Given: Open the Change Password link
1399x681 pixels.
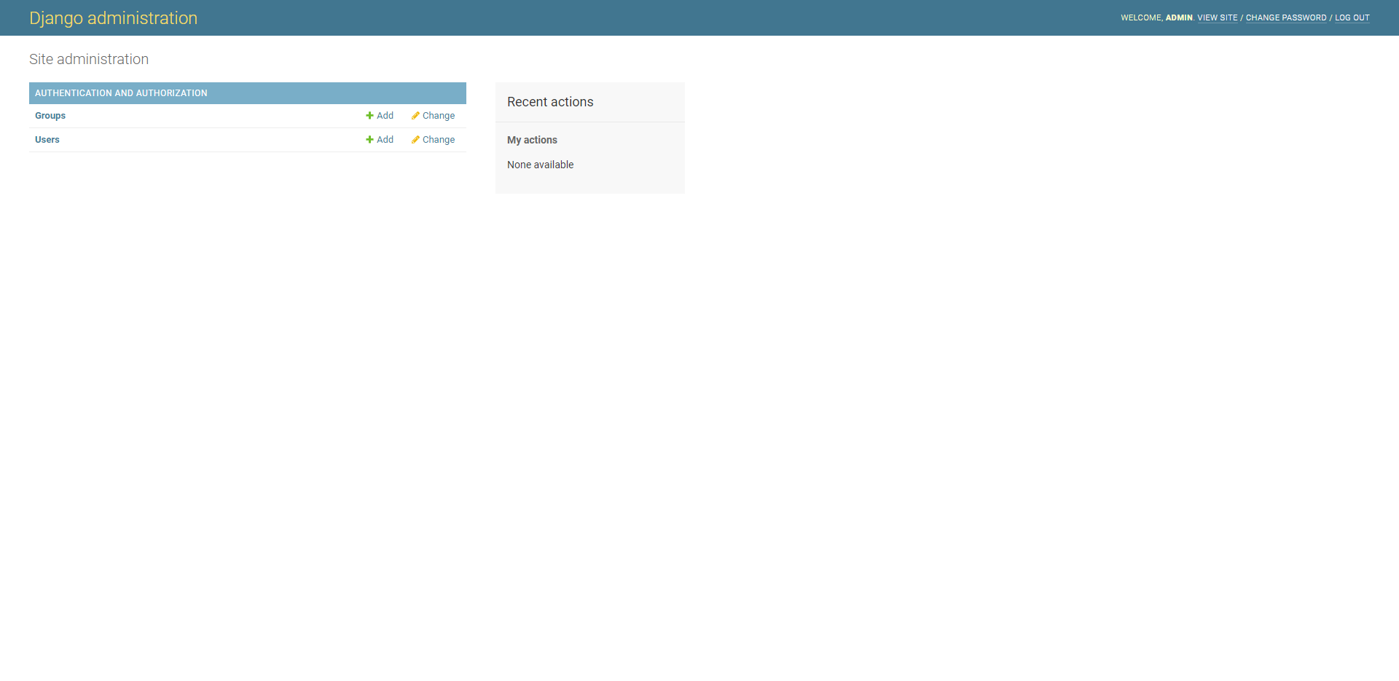Looking at the screenshot, I should coord(1286,17).
